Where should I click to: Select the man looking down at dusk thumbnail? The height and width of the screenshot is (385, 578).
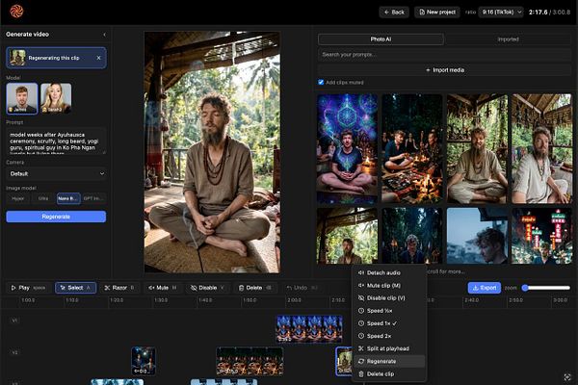477,236
